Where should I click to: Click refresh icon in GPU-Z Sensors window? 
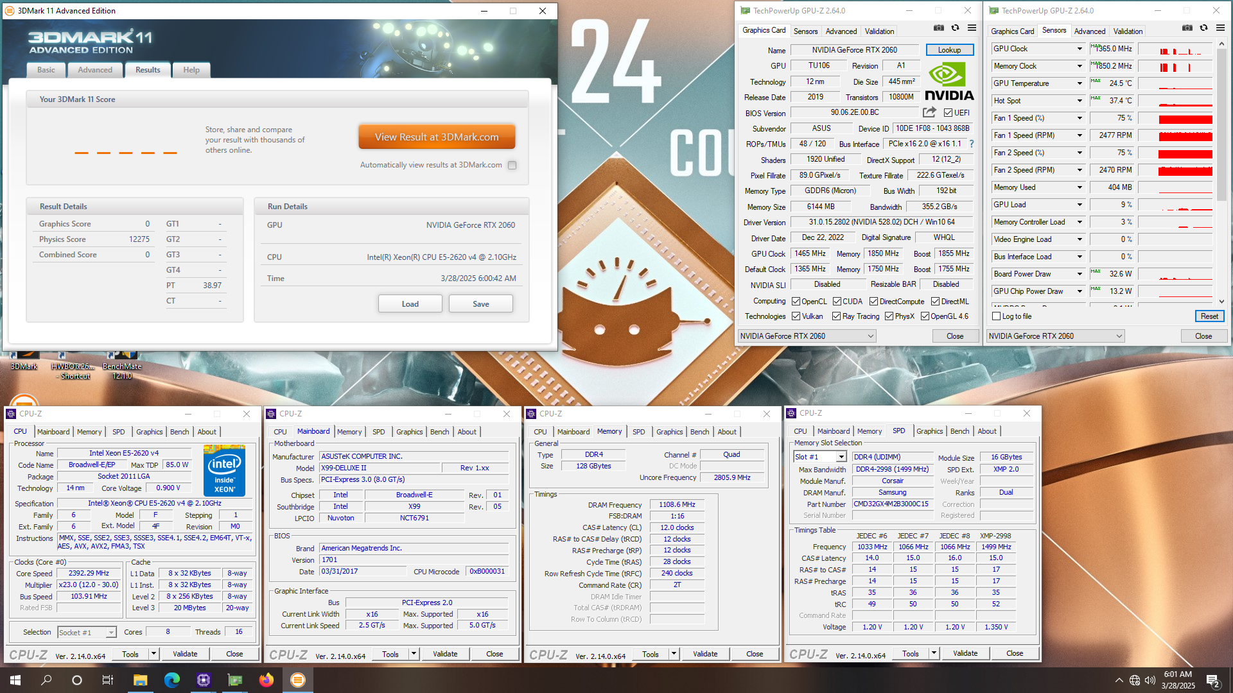[x=1204, y=28]
